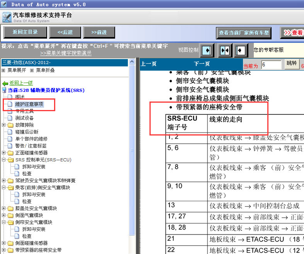The width and height of the screenshot is (304, 254).
Task: Collapse 乘客(前排)侧安全气囊模块 node
Action: tap(3, 188)
